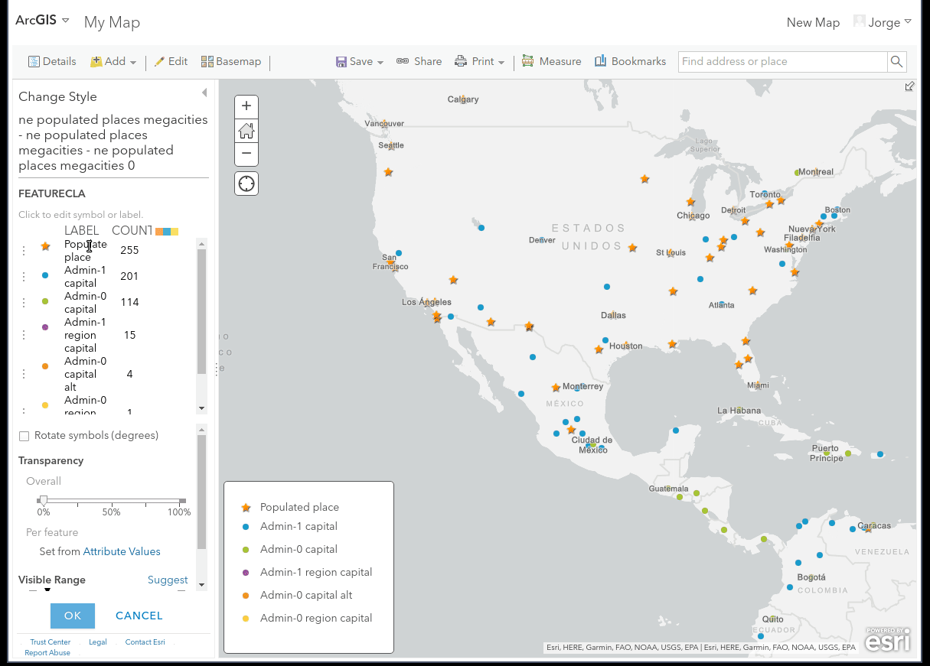Collapse the Change Style side panel
This screenshot has height=666, width=930.
point(204,93)
